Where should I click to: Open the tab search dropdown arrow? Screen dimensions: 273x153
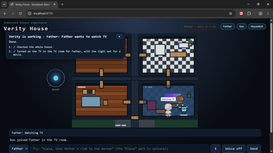[4, 4]
